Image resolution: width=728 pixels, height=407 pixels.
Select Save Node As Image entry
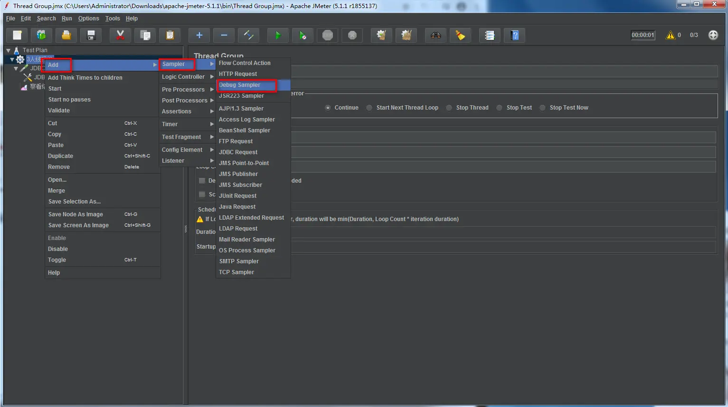point(102,214)
